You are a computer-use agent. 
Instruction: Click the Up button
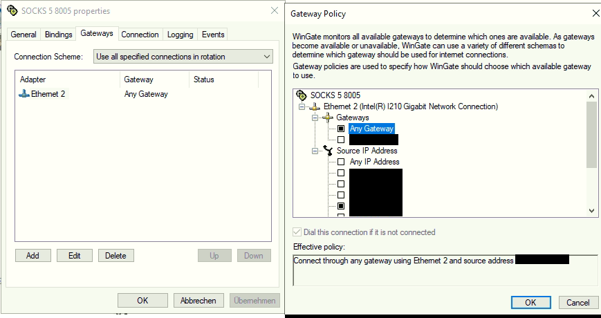[x=214, y=256]
